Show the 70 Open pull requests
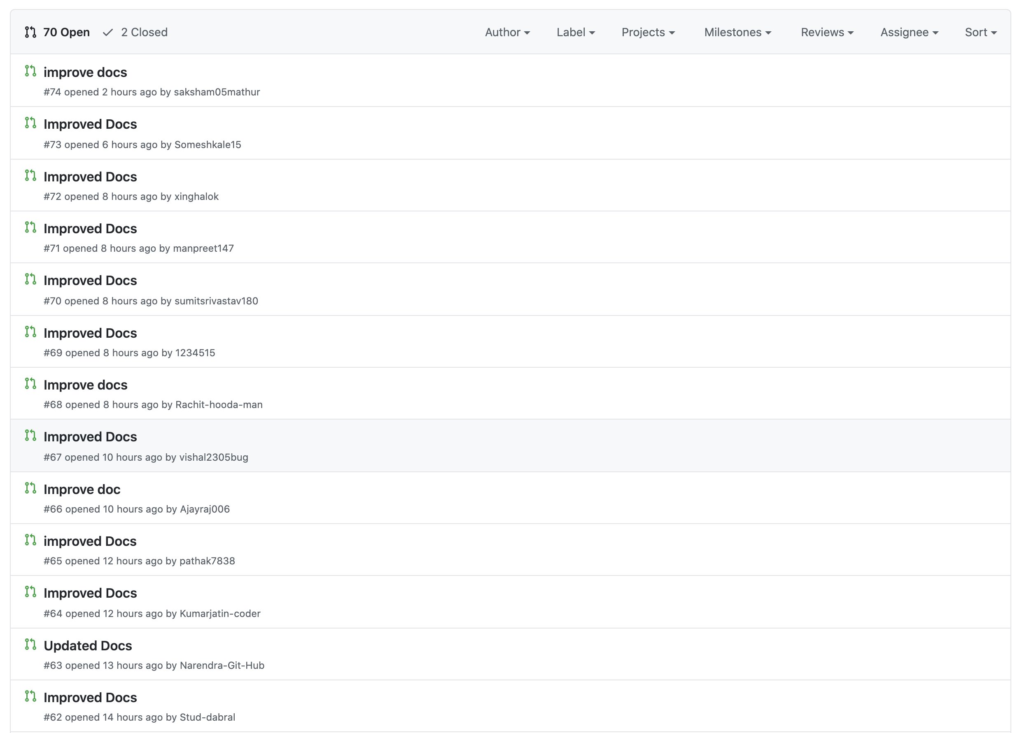Screen dimensions: 1022x733 pos(66,32)
